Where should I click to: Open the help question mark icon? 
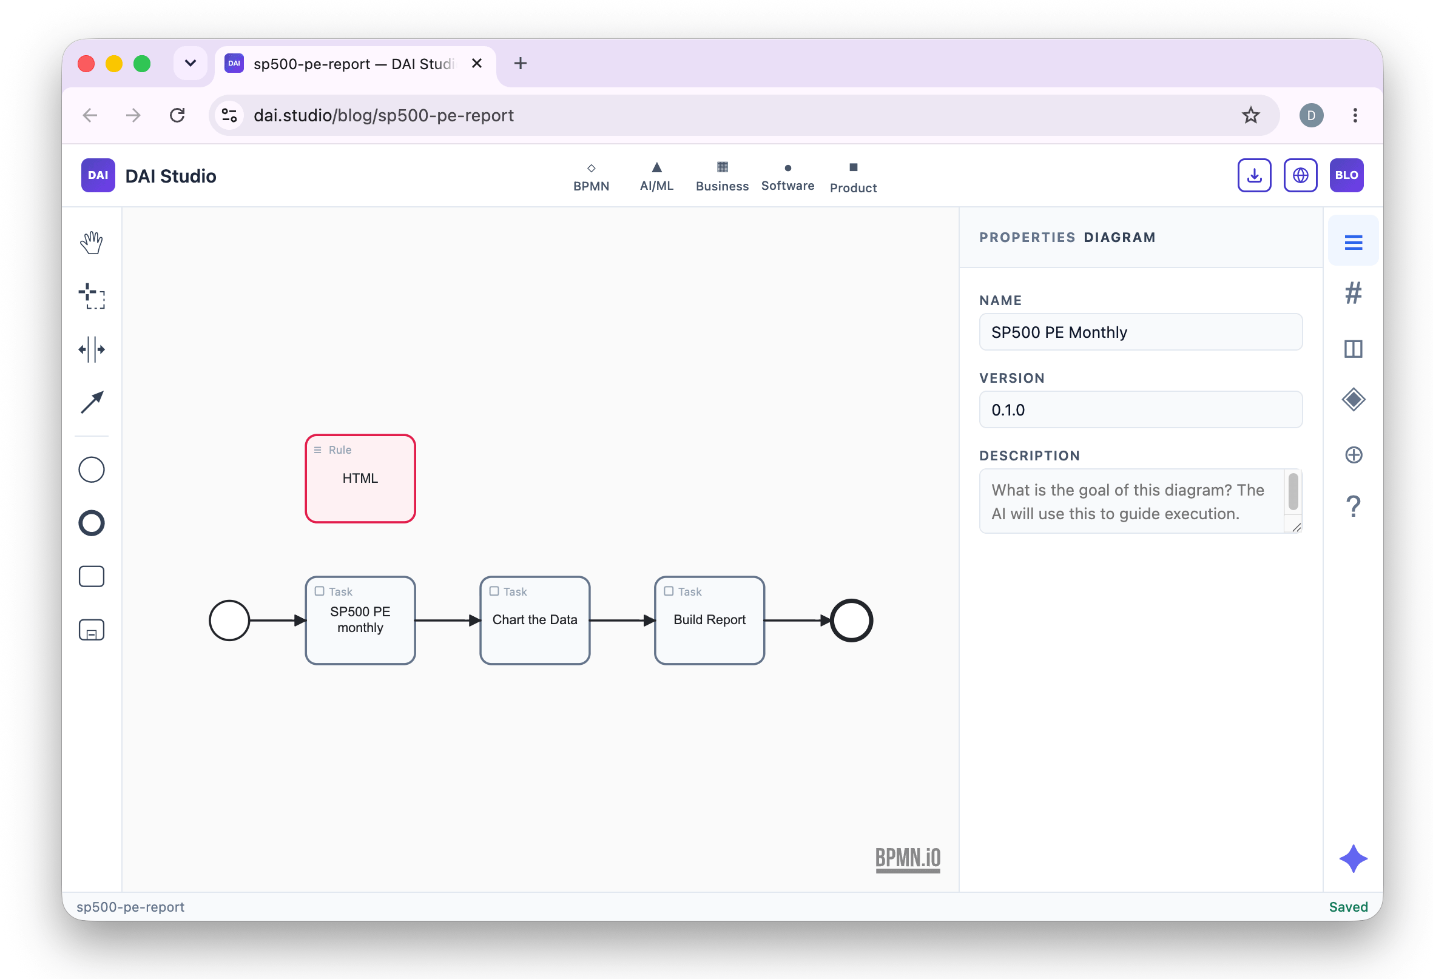(x=1353, y=506)
